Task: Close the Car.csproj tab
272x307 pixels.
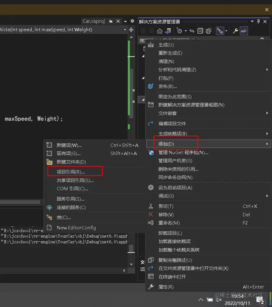Action: pos(118,21)
